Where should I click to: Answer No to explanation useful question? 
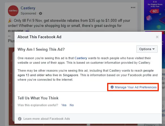coord(72,105)
